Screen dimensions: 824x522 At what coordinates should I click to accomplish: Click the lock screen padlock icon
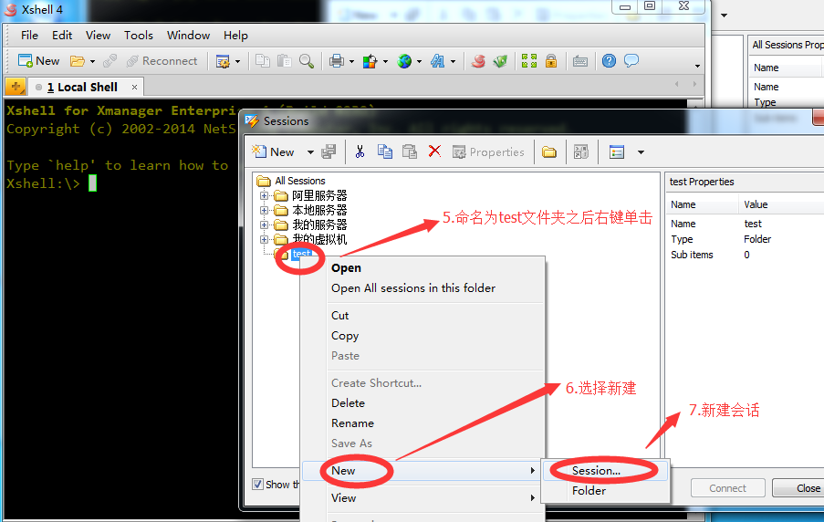click(551, 61)
